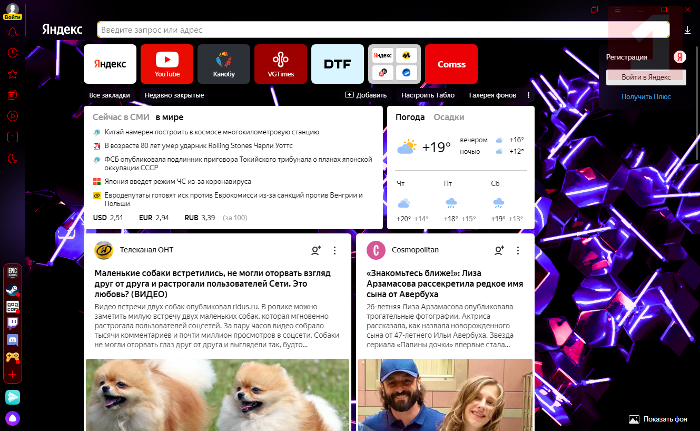Switch to the Погода tab

(x=410, y=117)
